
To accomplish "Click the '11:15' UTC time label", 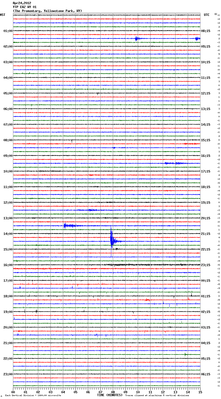I will click(x=206, y=78).
